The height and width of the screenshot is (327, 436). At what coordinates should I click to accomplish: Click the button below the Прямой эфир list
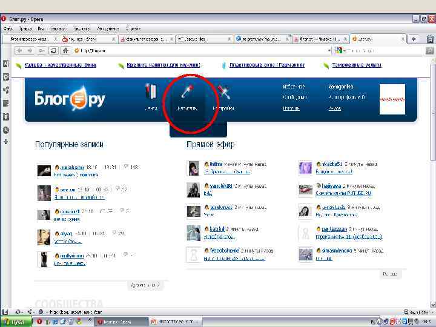(x=390, y=274)
